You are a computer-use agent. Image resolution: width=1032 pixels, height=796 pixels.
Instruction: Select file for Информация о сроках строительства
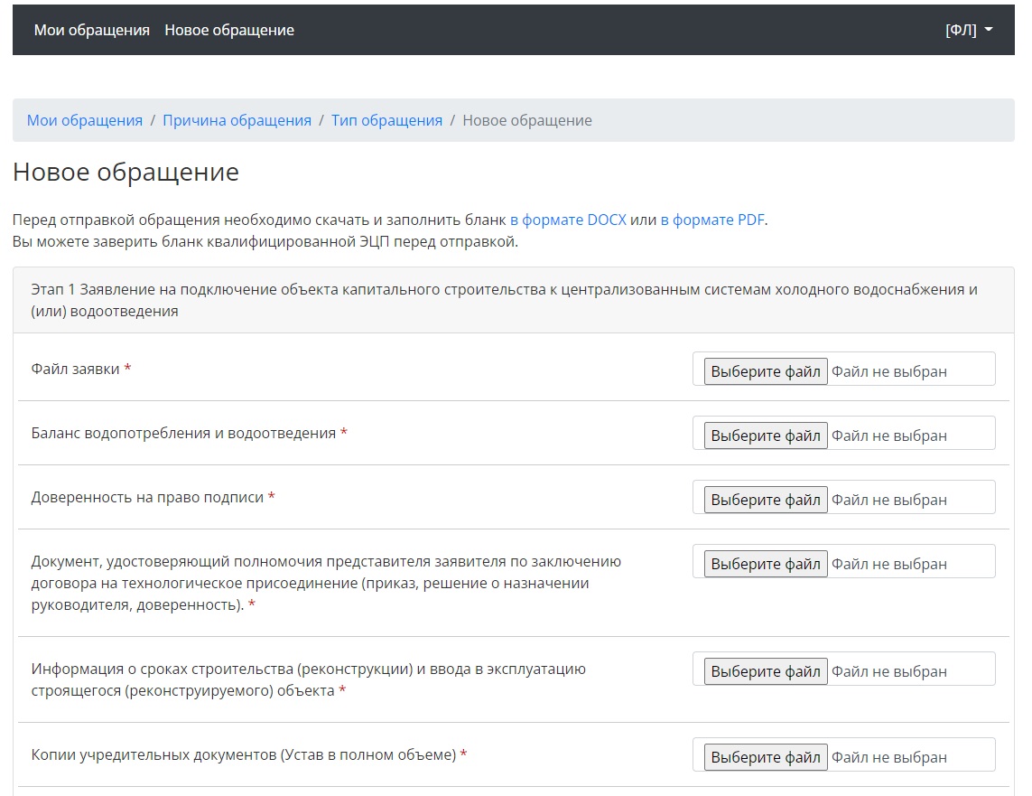[765, 671]
